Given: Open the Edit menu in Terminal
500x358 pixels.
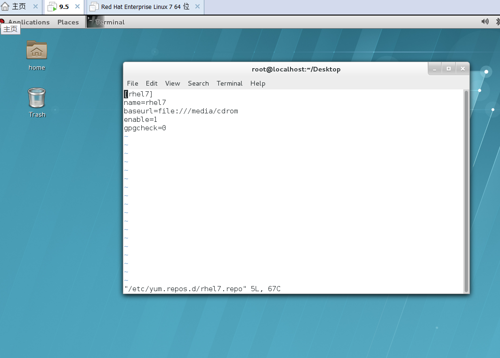Looking at the screenshot, I should tap(152, 83).
